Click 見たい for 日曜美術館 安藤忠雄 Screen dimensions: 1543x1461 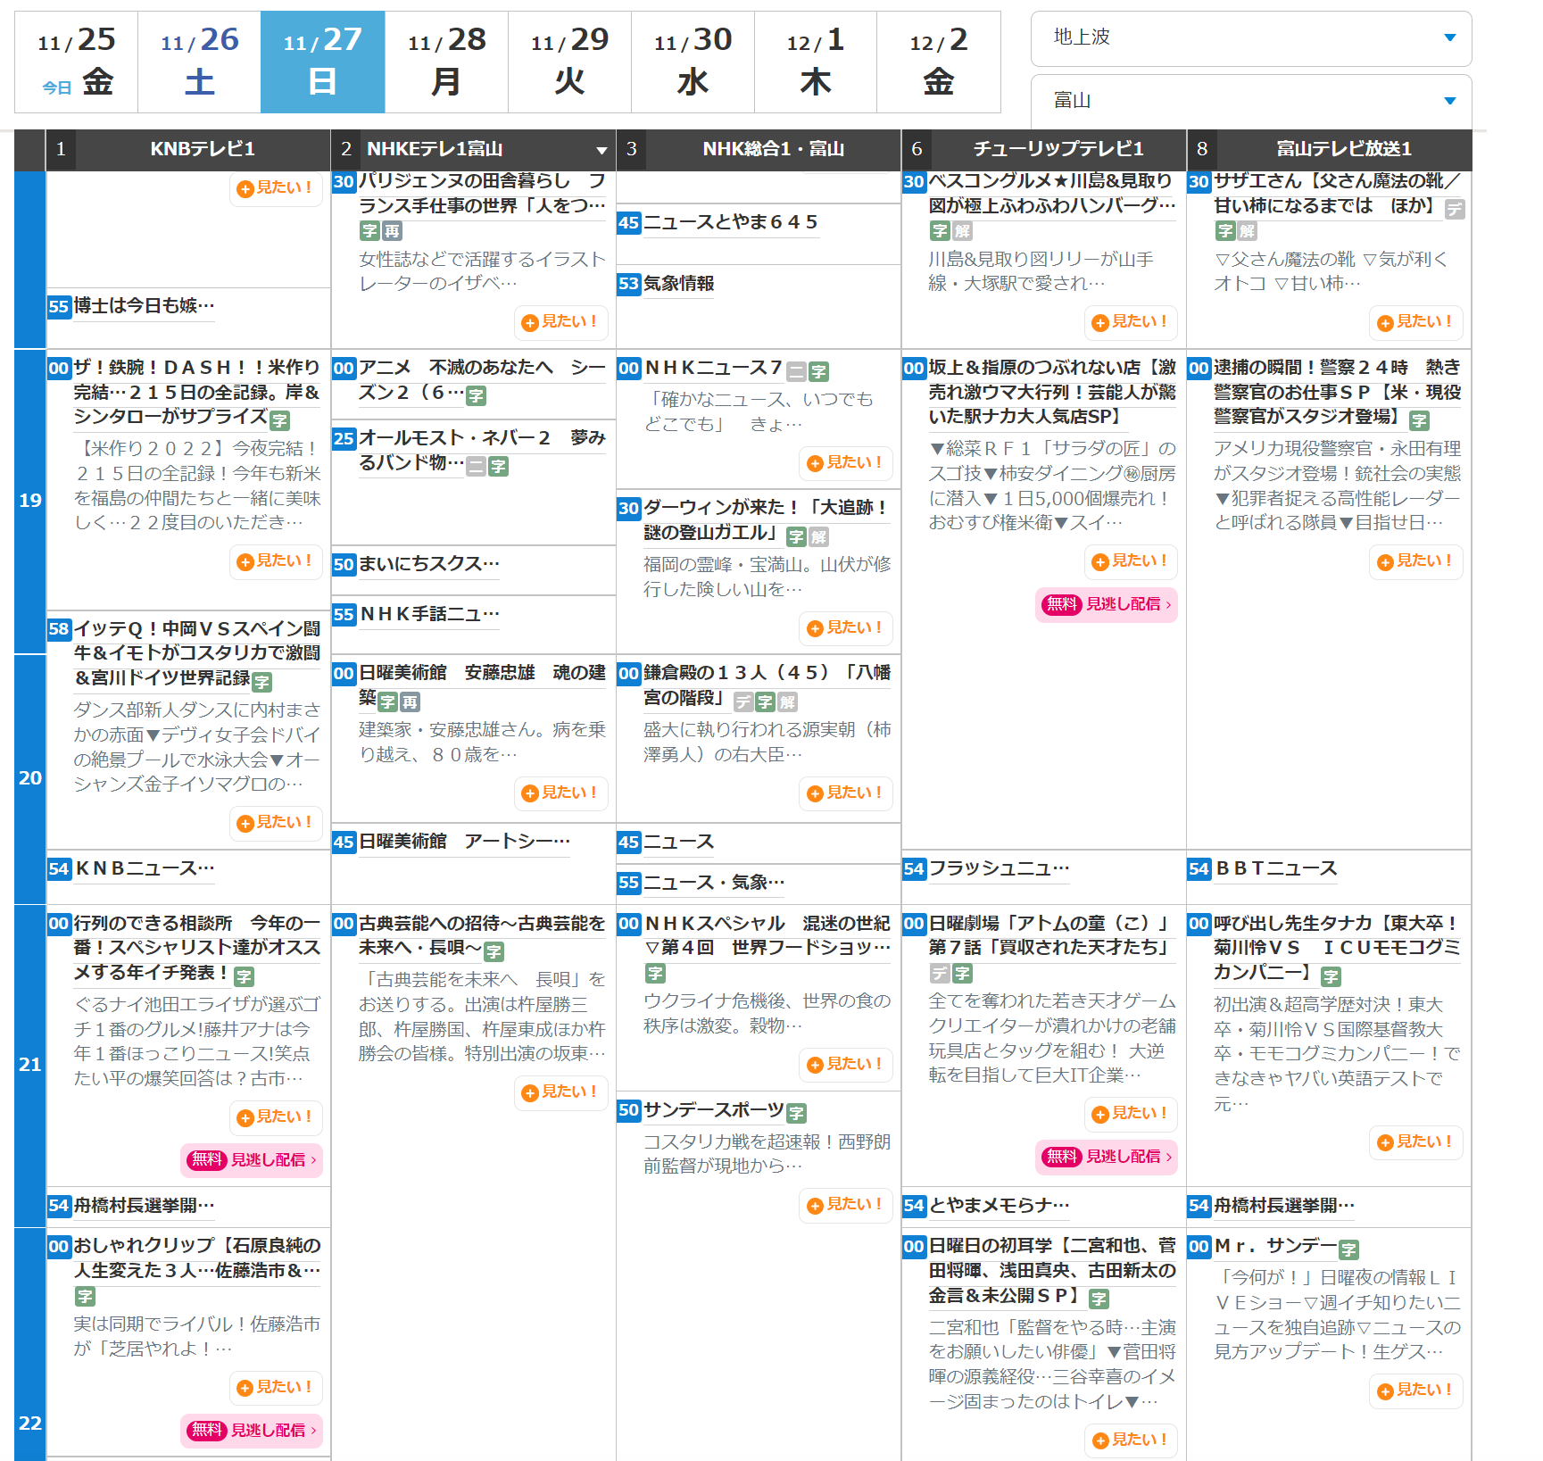(560, 793)
